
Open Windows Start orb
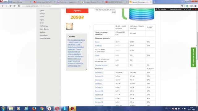click(3, 109)
